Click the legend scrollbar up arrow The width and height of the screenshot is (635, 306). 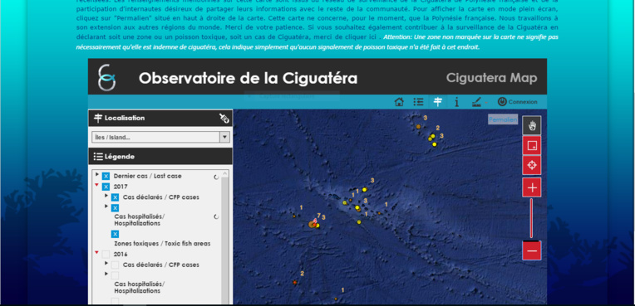tap(225, 174)
